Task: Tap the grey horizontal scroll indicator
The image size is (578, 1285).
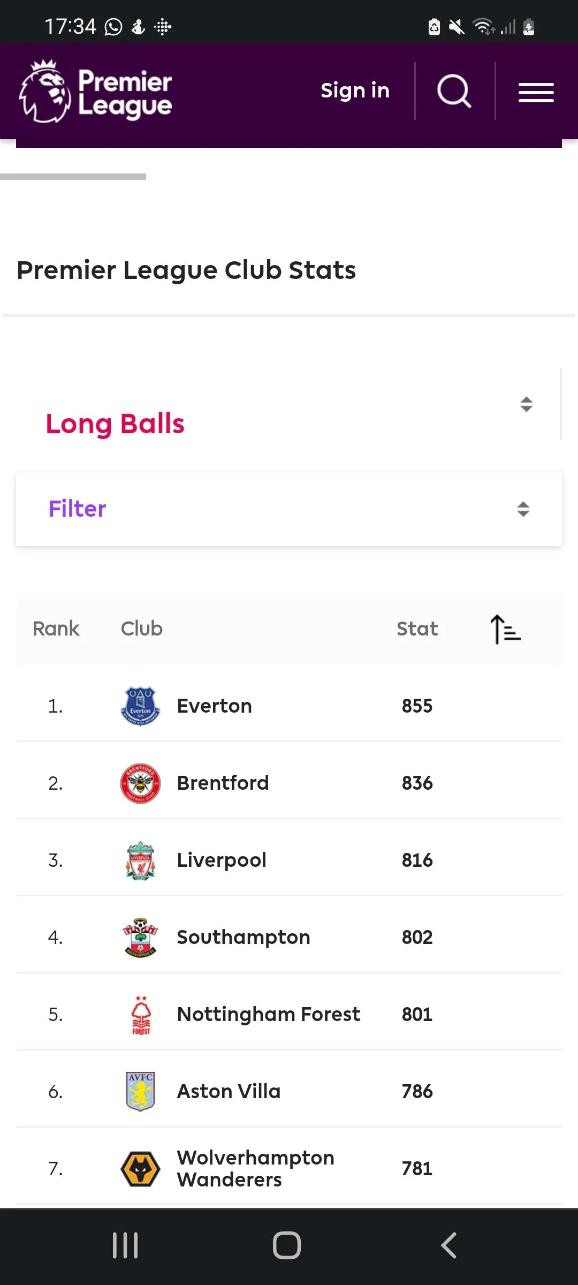Action: click(x=73, y=176)
